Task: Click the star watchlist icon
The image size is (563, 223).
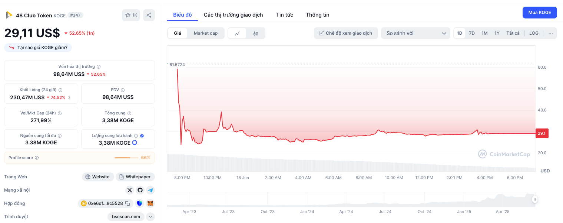Action: click(x=128, y=15)
